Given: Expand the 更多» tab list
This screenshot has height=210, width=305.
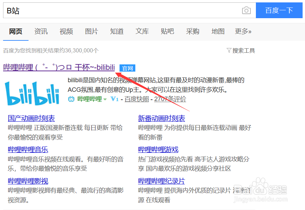Looking at the screenshot, I should (x=243, y=31).
